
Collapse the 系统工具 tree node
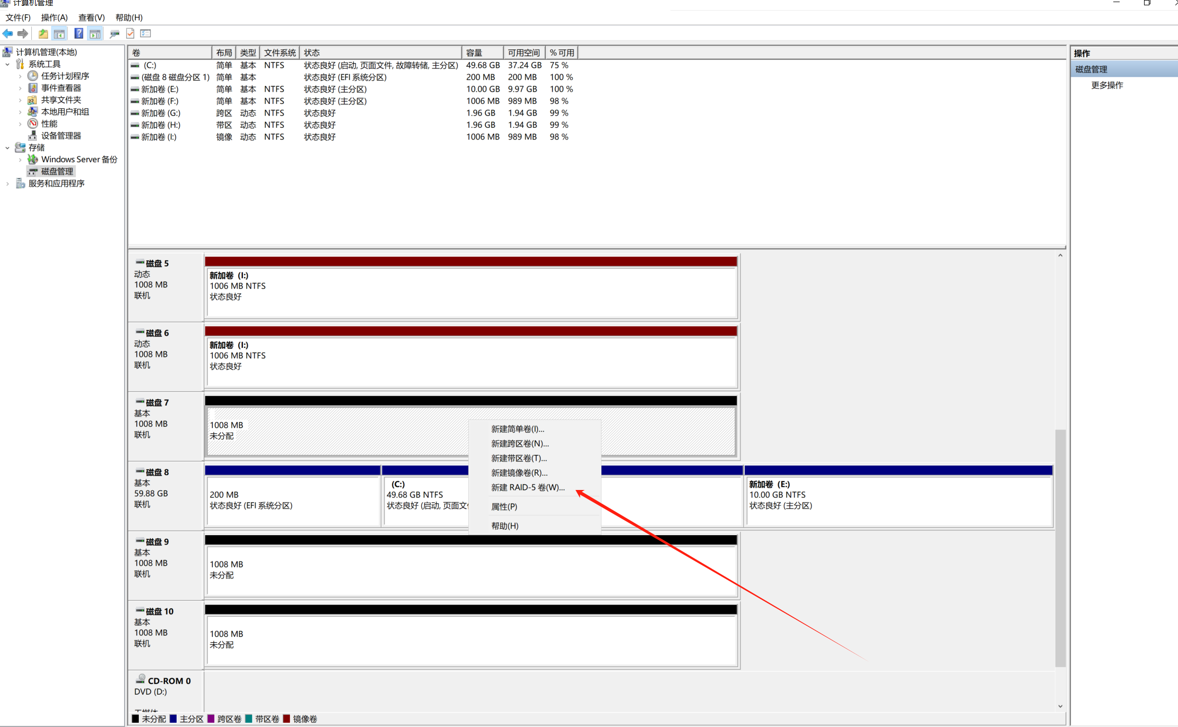[7, 64]
